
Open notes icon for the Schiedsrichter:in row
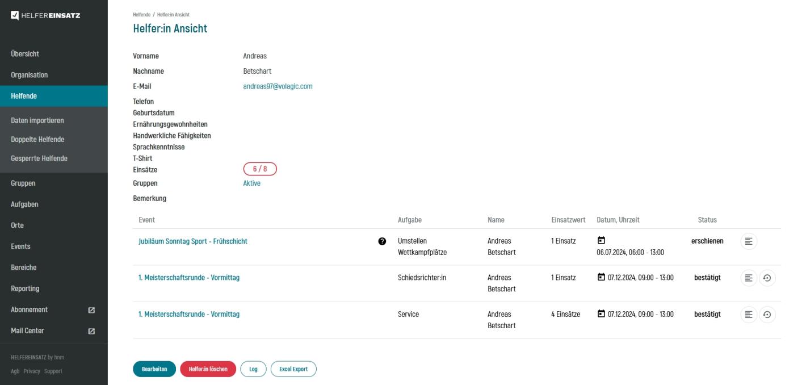coord(749,278)
